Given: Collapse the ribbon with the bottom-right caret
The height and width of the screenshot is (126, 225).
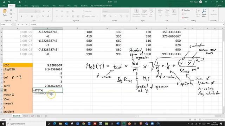Looking at the screenshot, I should 223,21.
